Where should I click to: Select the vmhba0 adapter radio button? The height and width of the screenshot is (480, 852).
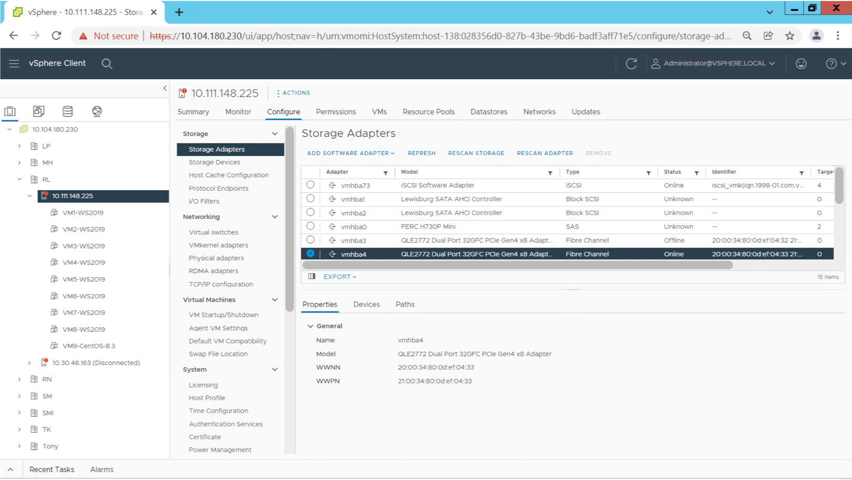310,226
